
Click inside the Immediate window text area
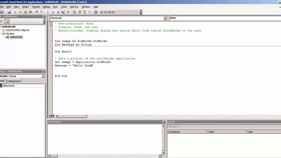point(104,139)
